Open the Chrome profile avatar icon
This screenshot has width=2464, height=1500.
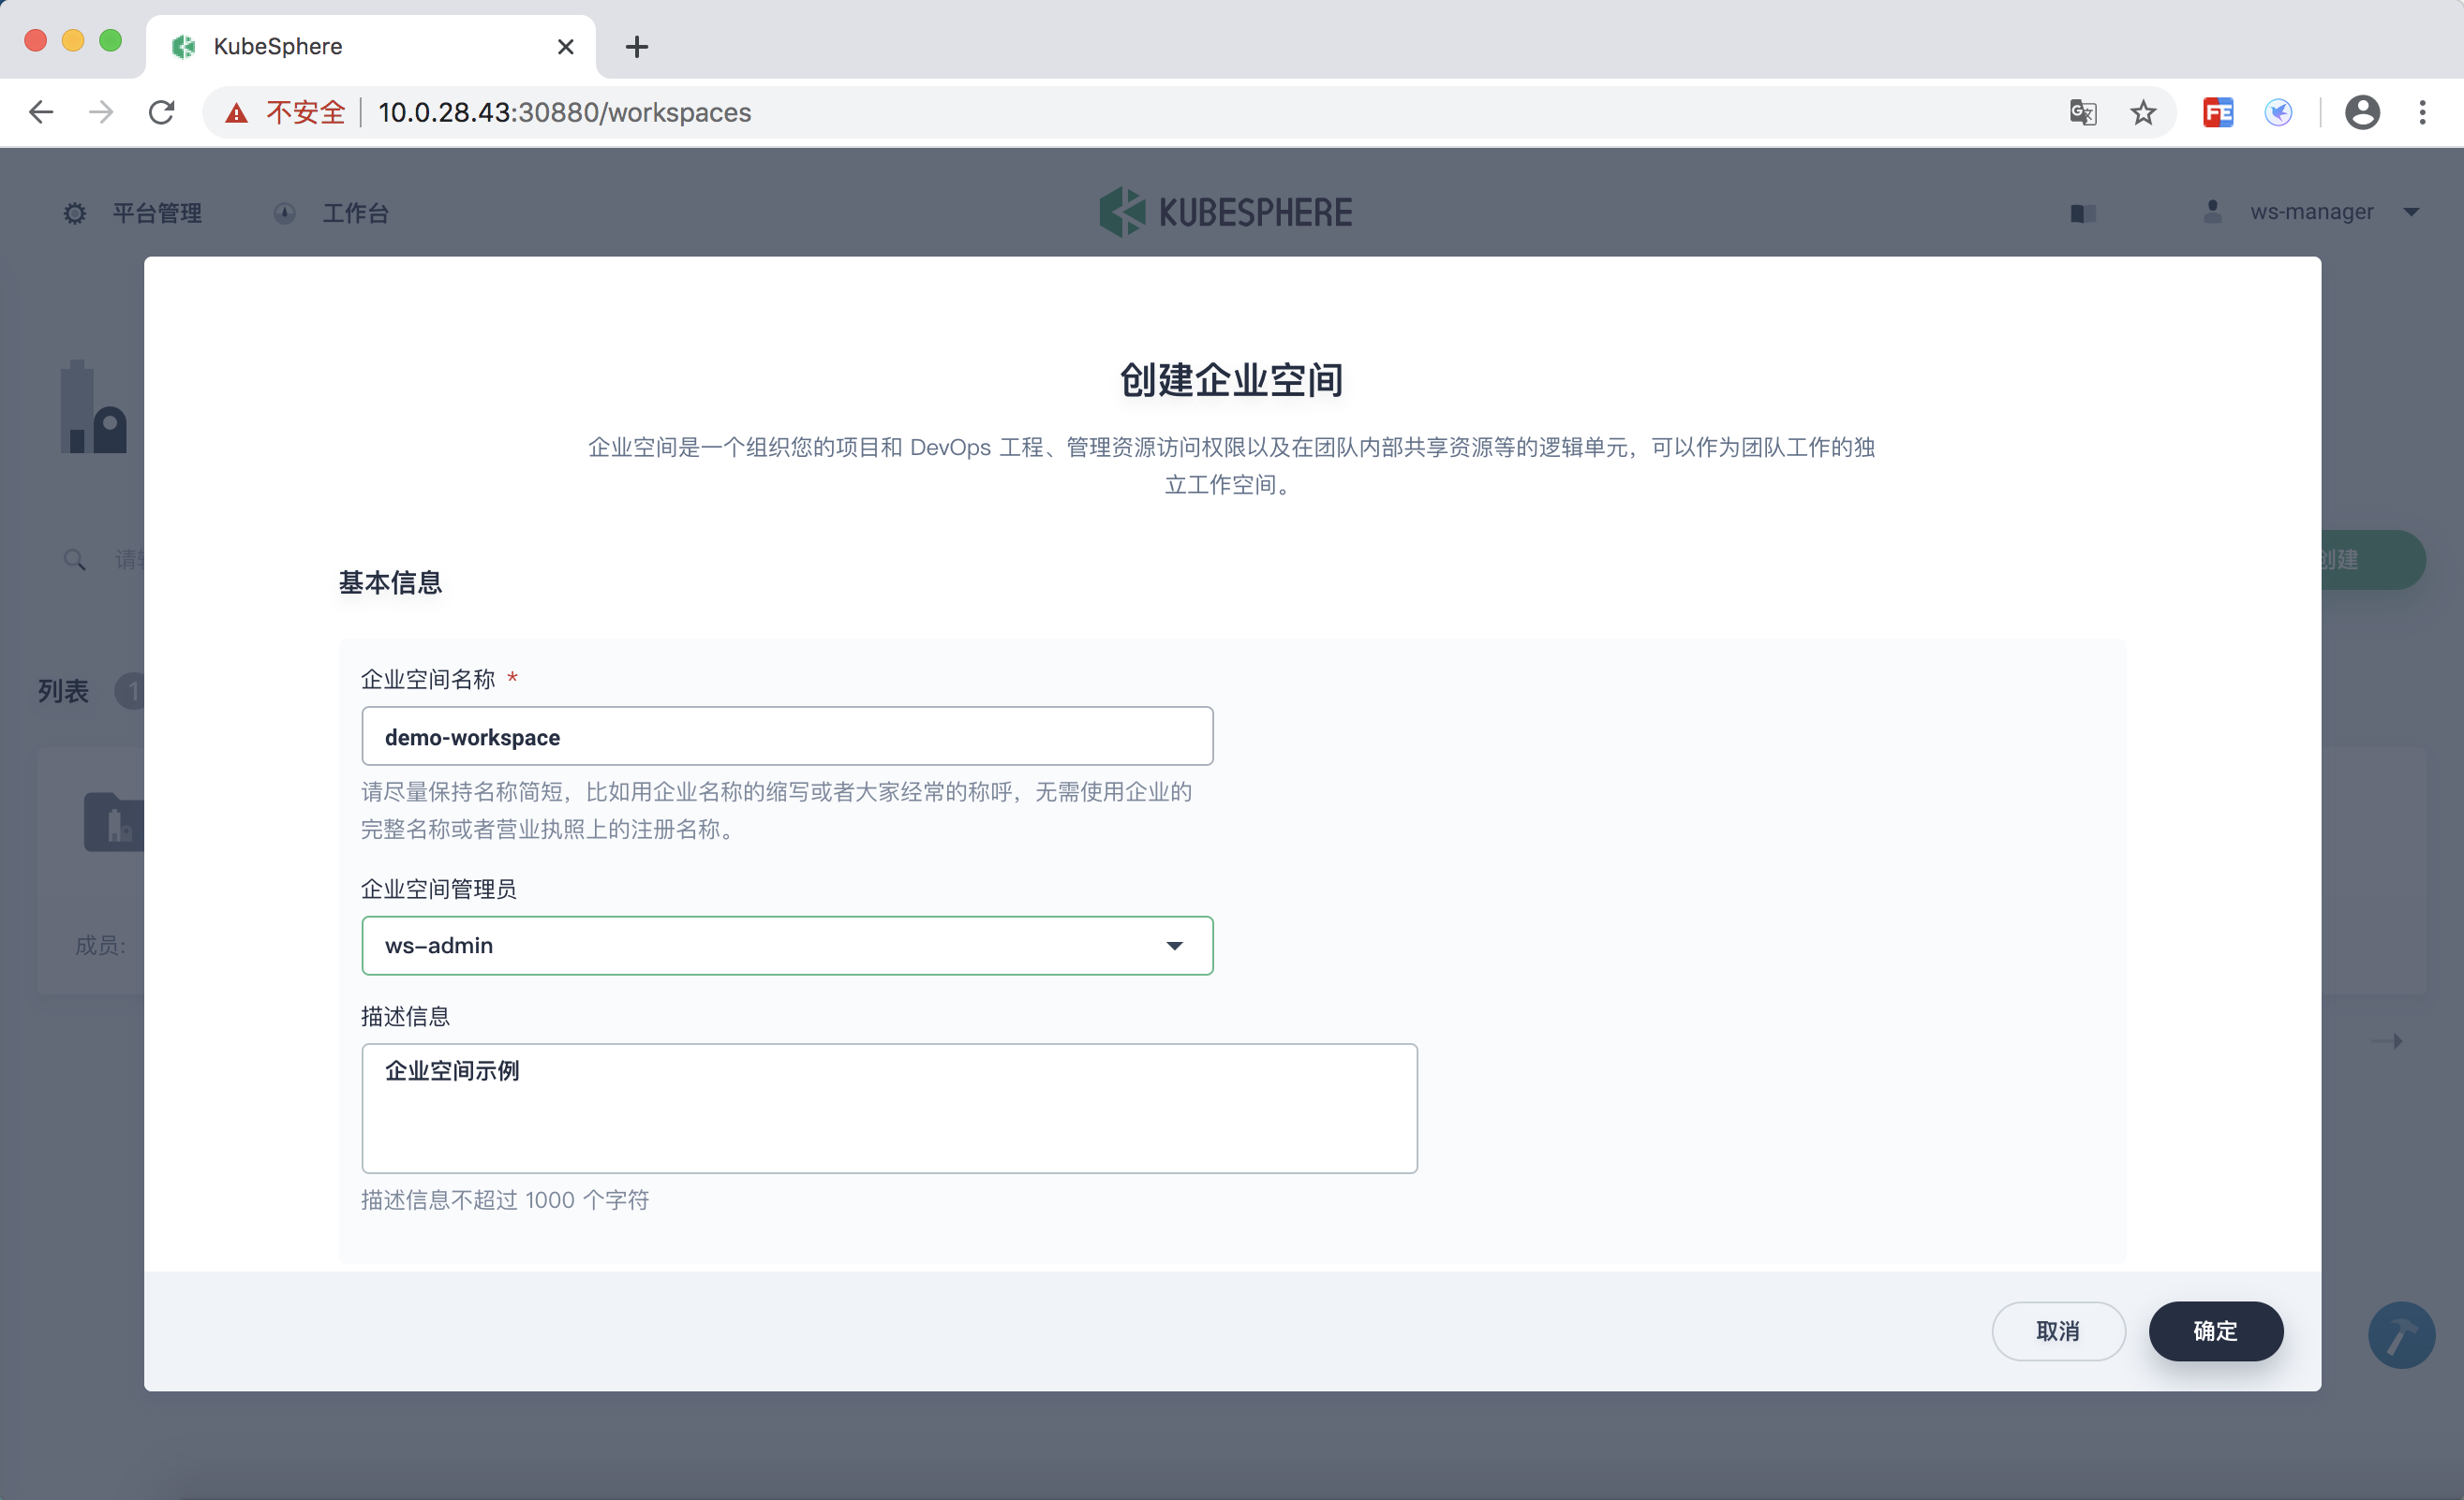click(2361, 112)
